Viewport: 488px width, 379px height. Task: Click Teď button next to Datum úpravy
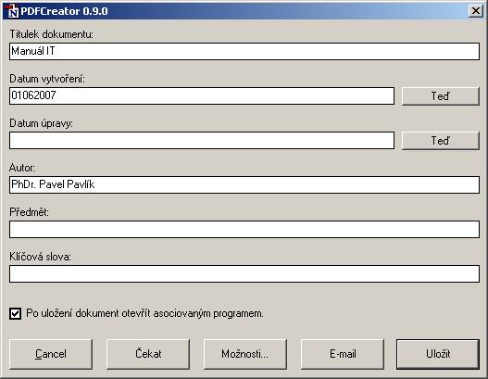click(441, 141)
